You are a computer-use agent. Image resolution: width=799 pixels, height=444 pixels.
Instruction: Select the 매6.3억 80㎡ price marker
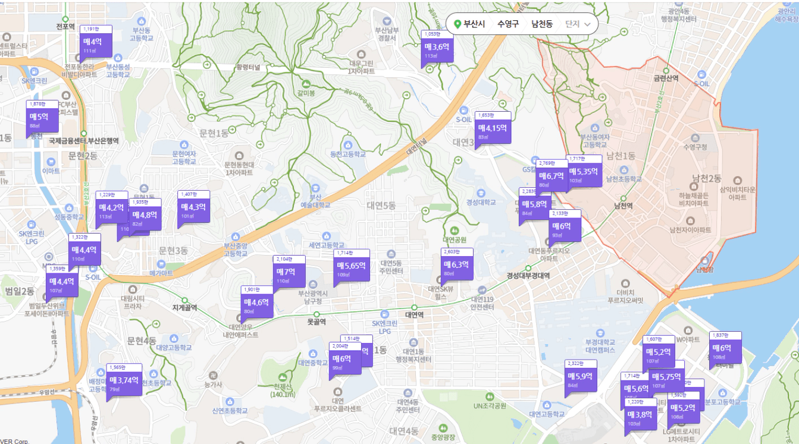pyautogui.click(x=457, y=267)
